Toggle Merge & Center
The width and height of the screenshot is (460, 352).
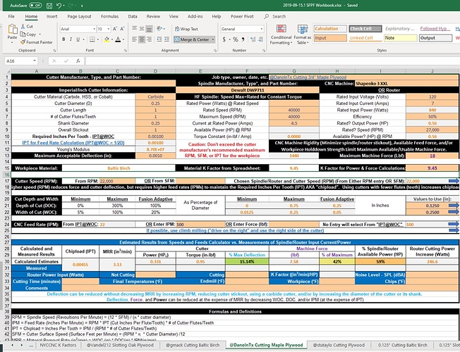coord(192,39)
